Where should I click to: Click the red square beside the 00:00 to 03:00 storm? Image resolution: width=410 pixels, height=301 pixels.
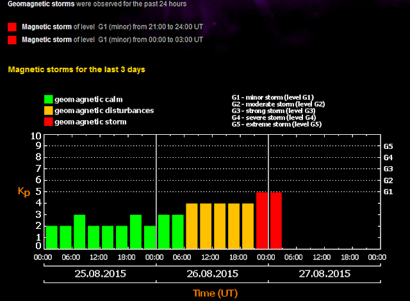tap(12, 40)
